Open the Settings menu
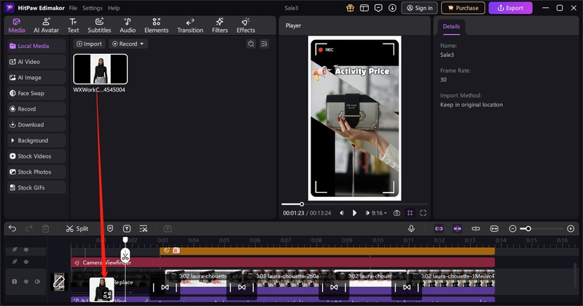 click(93, 8)
